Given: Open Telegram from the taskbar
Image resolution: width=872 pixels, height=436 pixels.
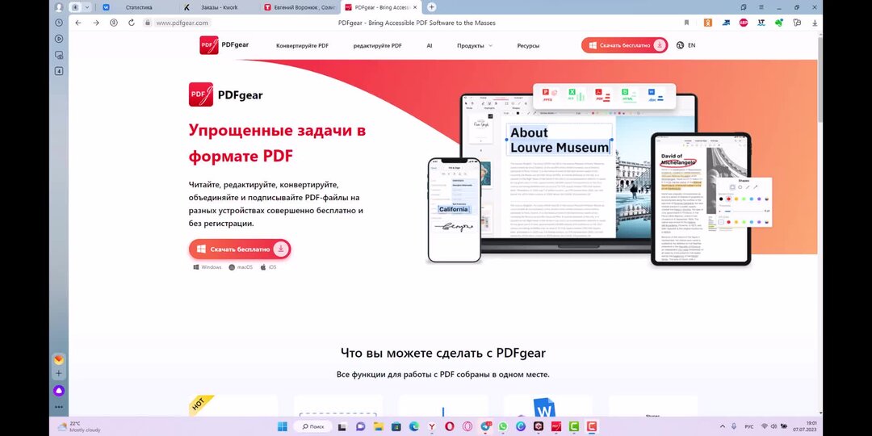Looking at the screenshot, I should pos(485,426).
